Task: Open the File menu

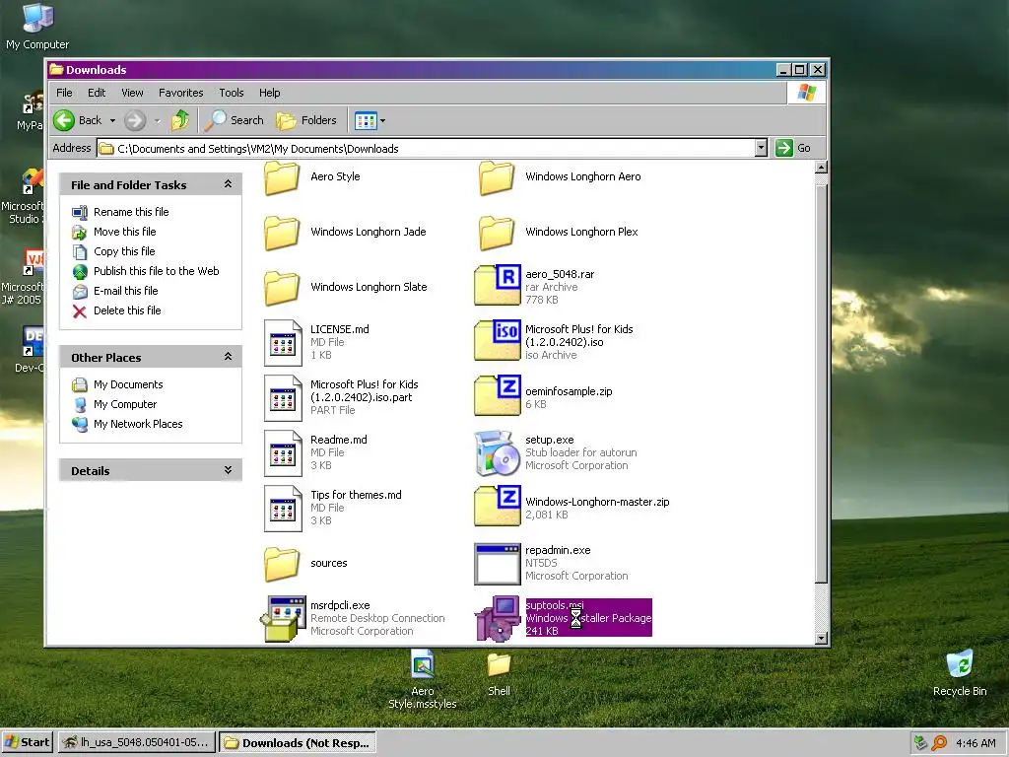Action: (x=64, y=93)
